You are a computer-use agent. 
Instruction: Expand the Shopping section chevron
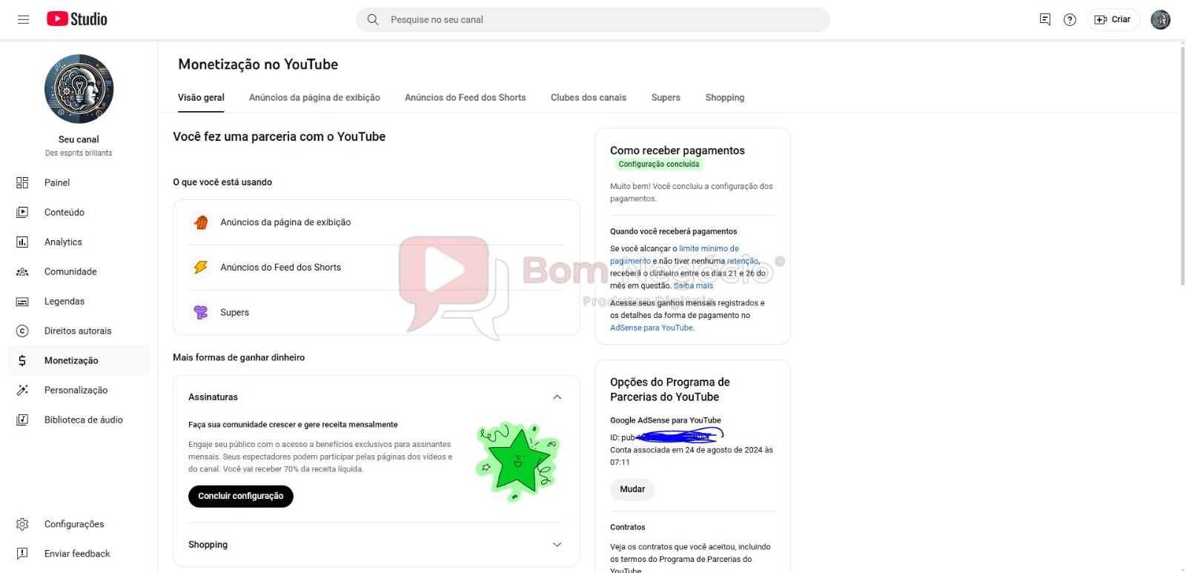tap(557, 545)
